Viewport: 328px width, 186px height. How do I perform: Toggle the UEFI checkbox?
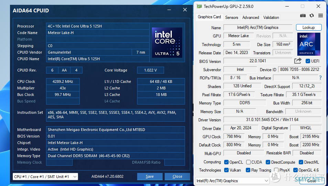point(308,61)
